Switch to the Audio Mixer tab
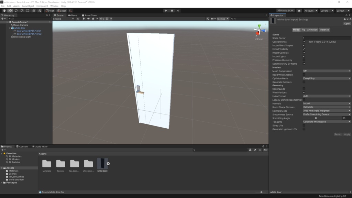 40,146
